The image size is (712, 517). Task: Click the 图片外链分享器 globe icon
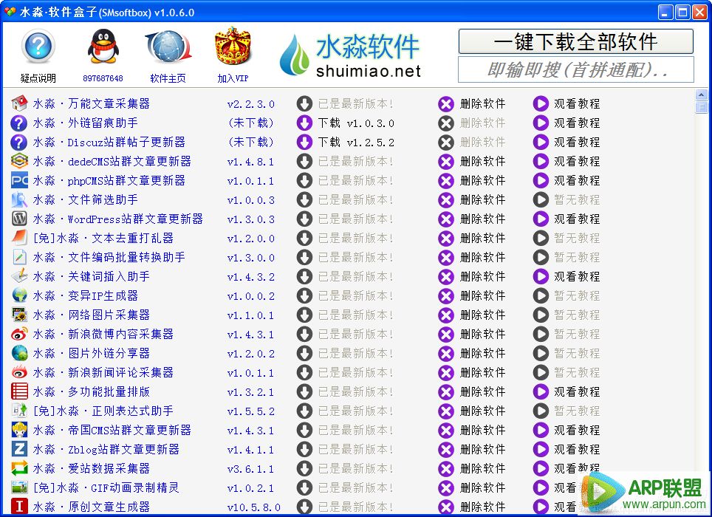click(x=19, y=353)
